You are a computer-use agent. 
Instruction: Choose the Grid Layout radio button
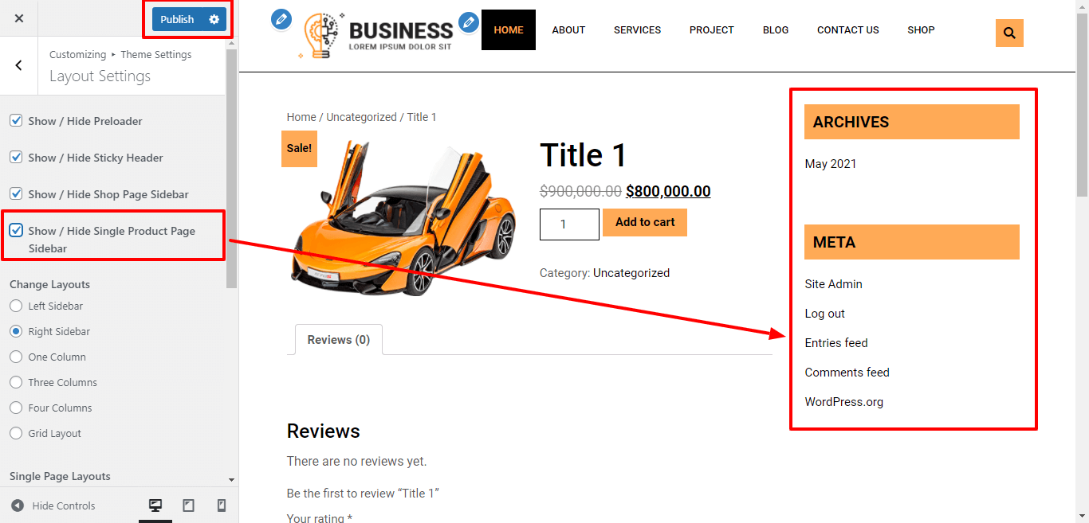click(16, 433)
